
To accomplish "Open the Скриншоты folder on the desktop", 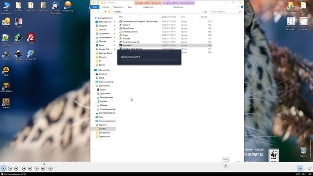I will 43,6.
